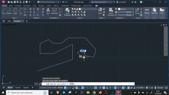Click the Dimension tool
This screenshot has width=169, height=95.
tap(55, 11)
